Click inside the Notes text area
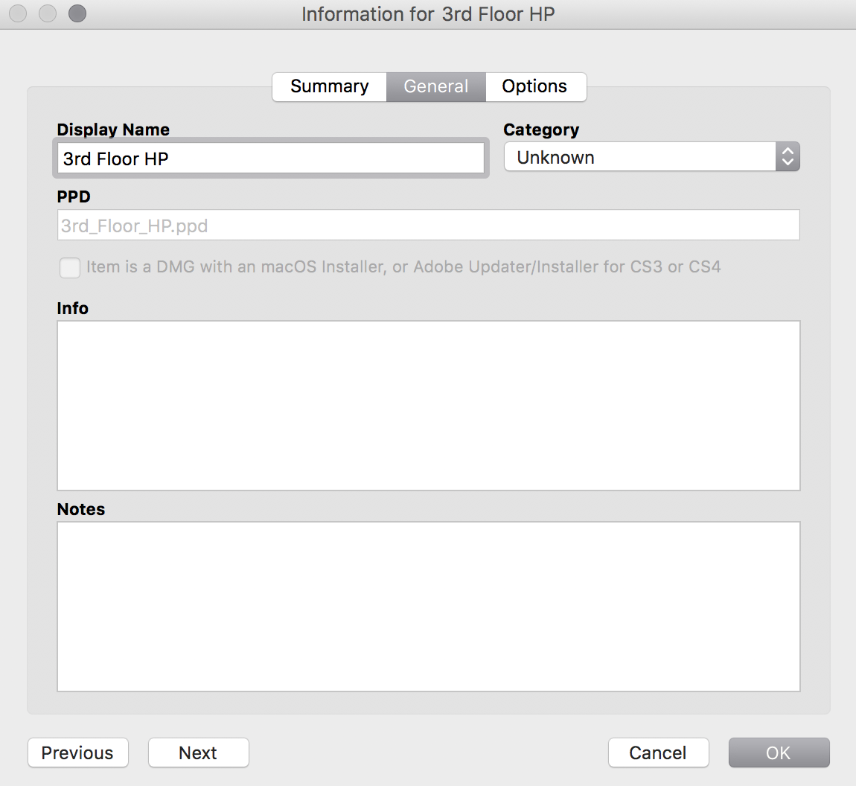Screen dimensions: 856x786 [429, 607]
